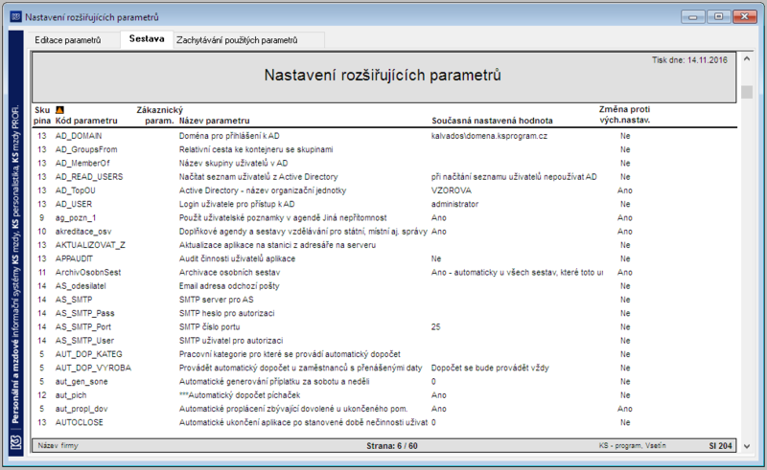This screenshot has height=470, width=767.
Task: Click the orange sort icon beside Kód parametru
Action: tap(59, 110)
